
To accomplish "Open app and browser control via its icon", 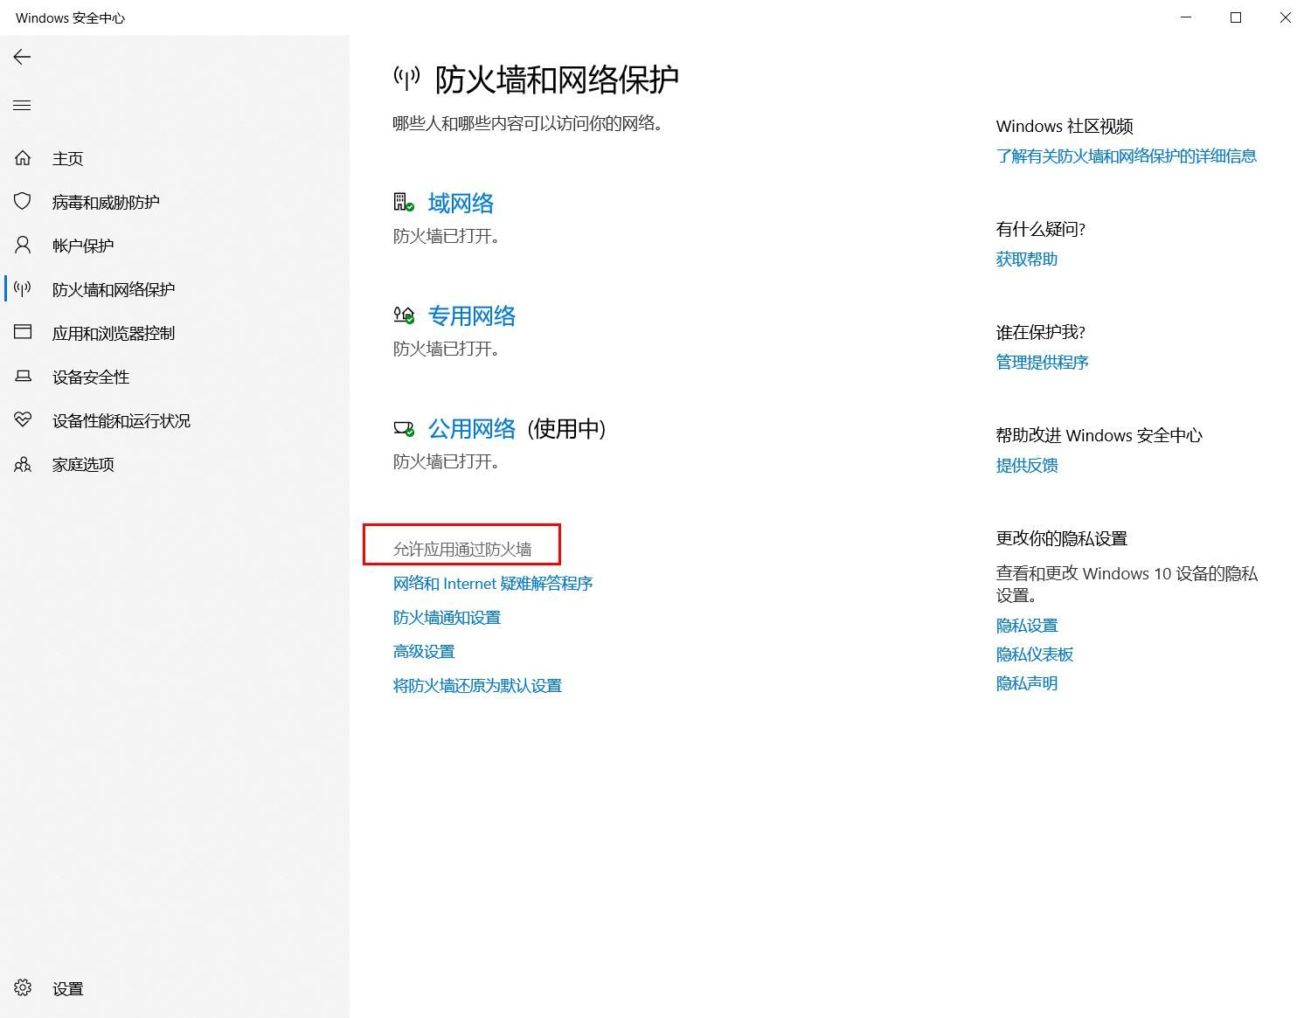I will coord(22,333).
